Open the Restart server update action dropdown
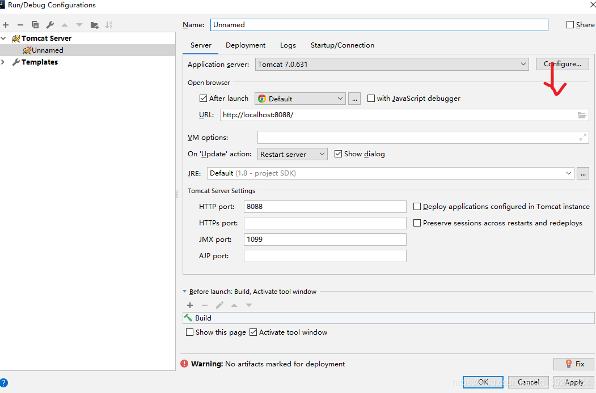596x393 pixels. (292, 154)
